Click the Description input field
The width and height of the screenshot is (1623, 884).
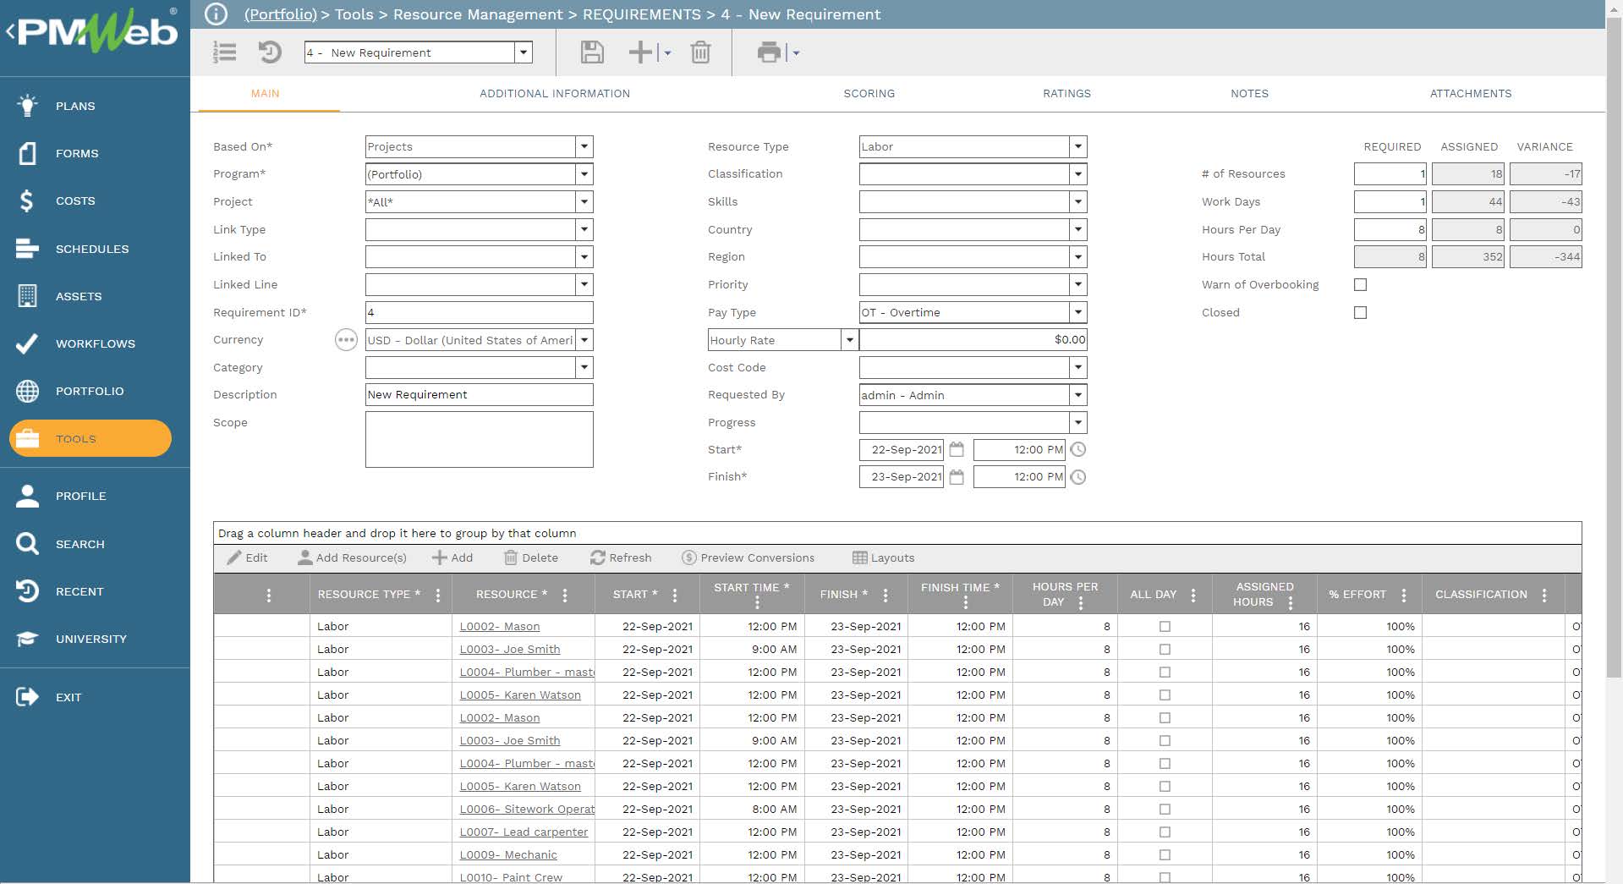coord(479,395)
